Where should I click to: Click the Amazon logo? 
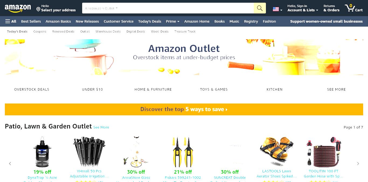[x=18, y=8]
